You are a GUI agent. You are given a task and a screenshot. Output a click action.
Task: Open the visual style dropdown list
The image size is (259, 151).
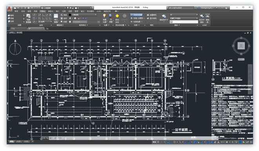82,15
